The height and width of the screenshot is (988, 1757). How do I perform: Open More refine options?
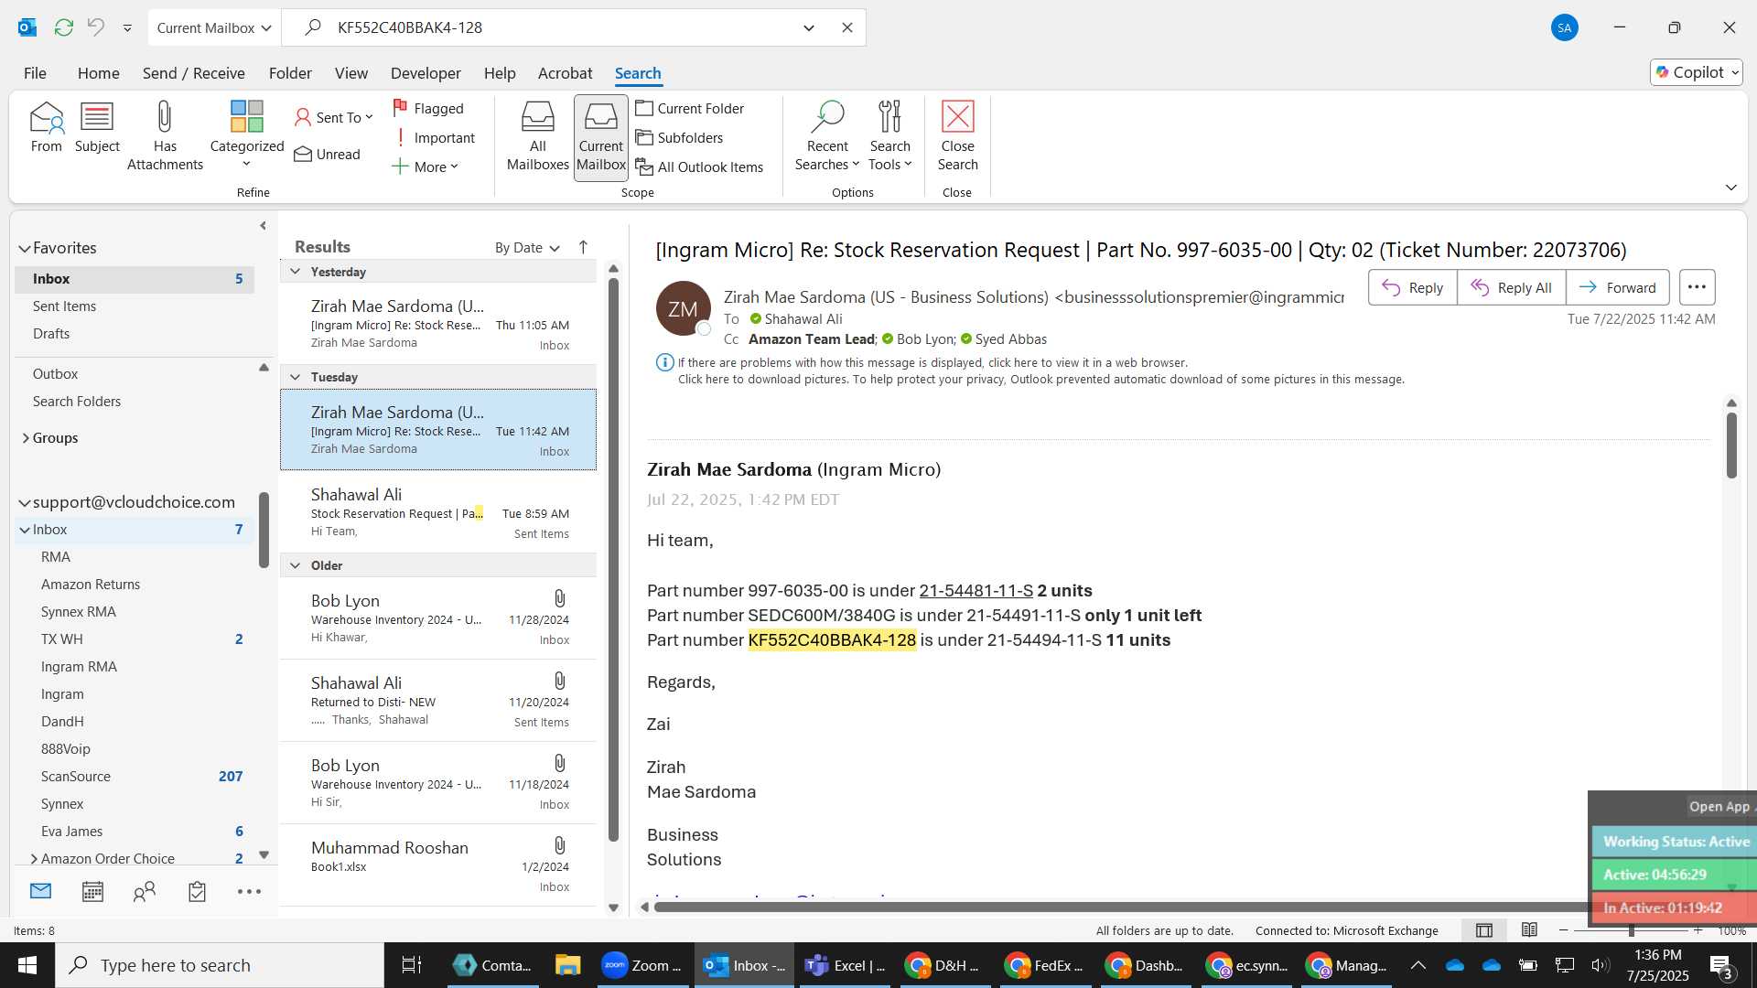point(426,166)
